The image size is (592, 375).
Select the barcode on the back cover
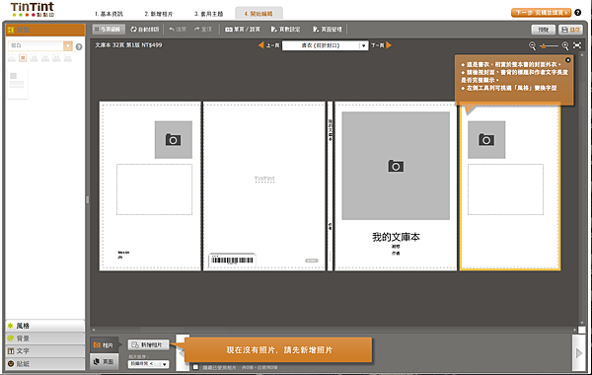(x=232, y=261)
